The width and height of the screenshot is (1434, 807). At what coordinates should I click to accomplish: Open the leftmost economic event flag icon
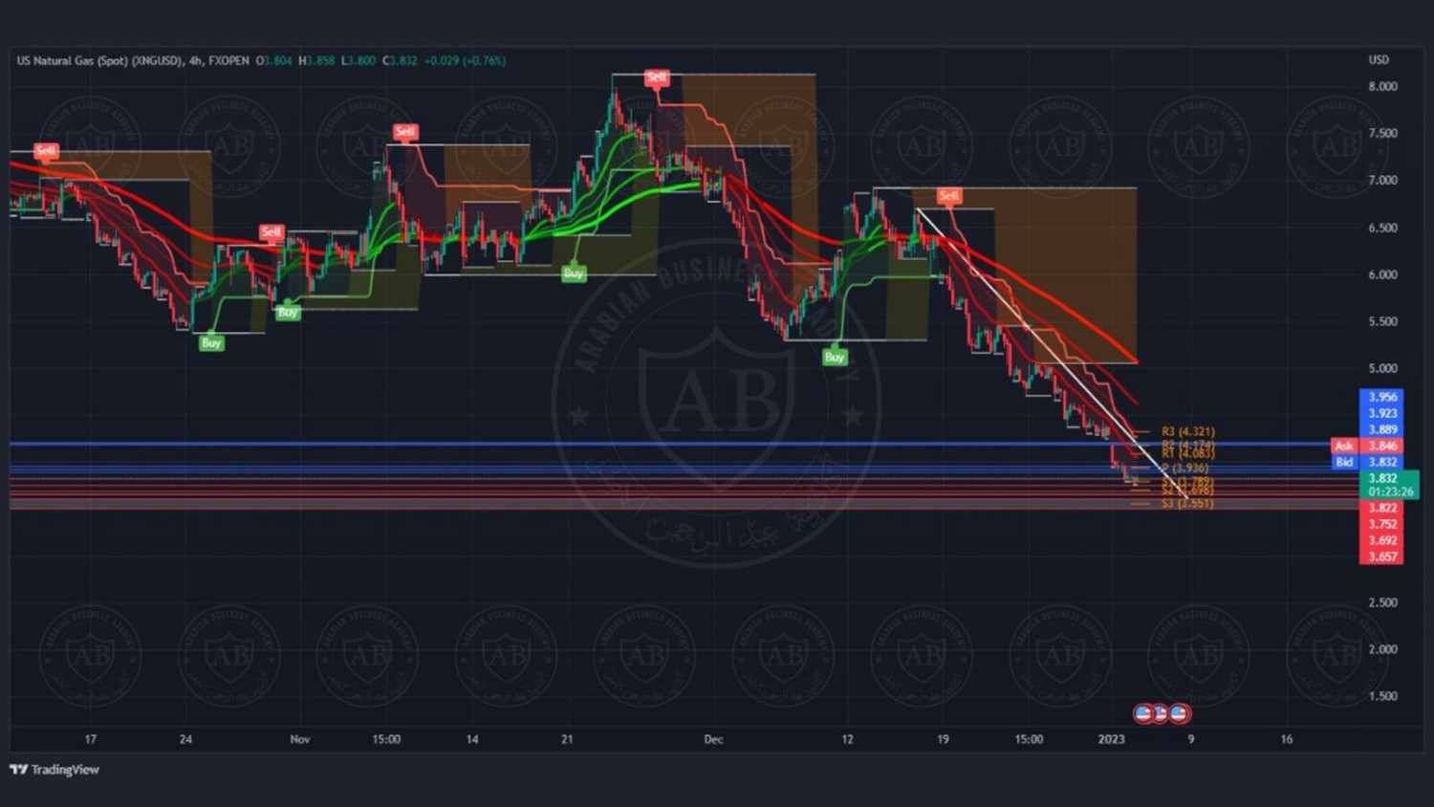(x=1143, y=713)
